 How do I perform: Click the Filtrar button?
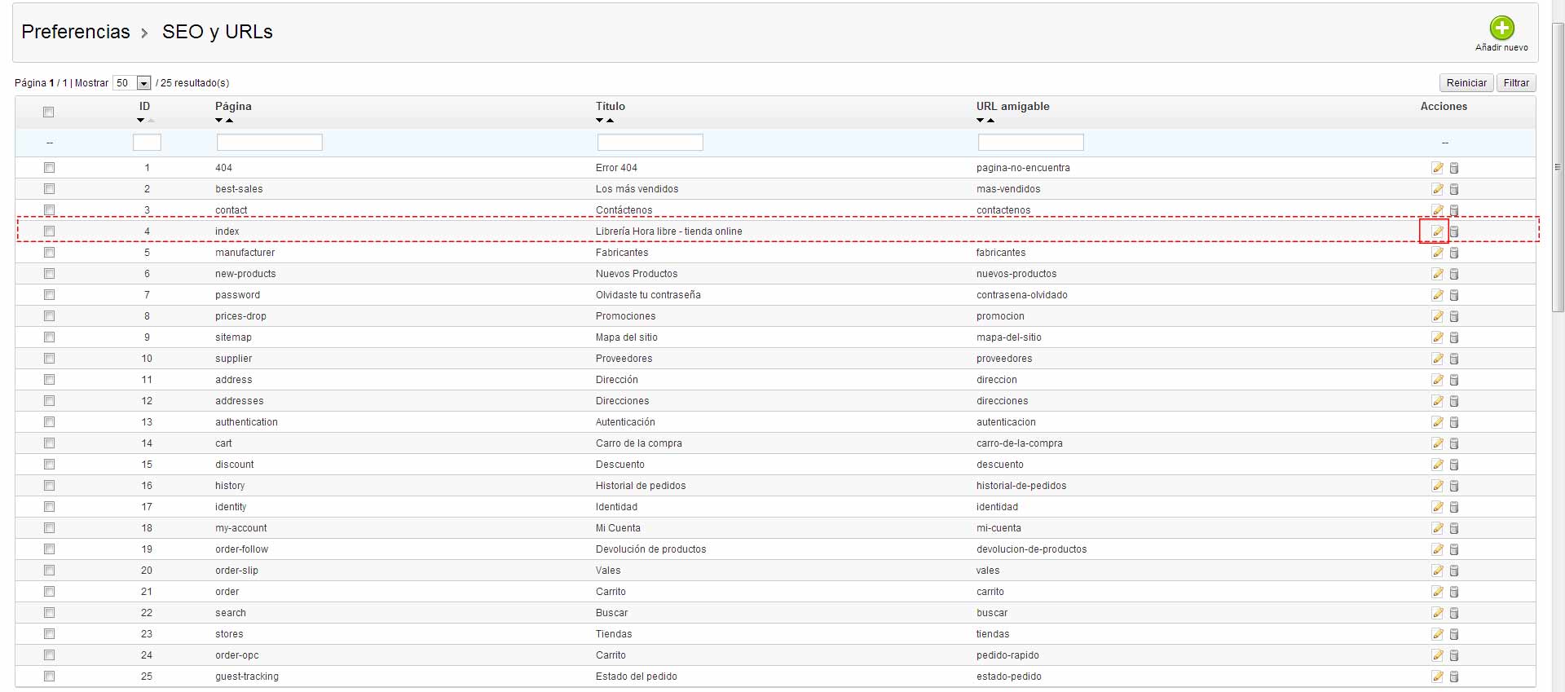click(1516, 83)
